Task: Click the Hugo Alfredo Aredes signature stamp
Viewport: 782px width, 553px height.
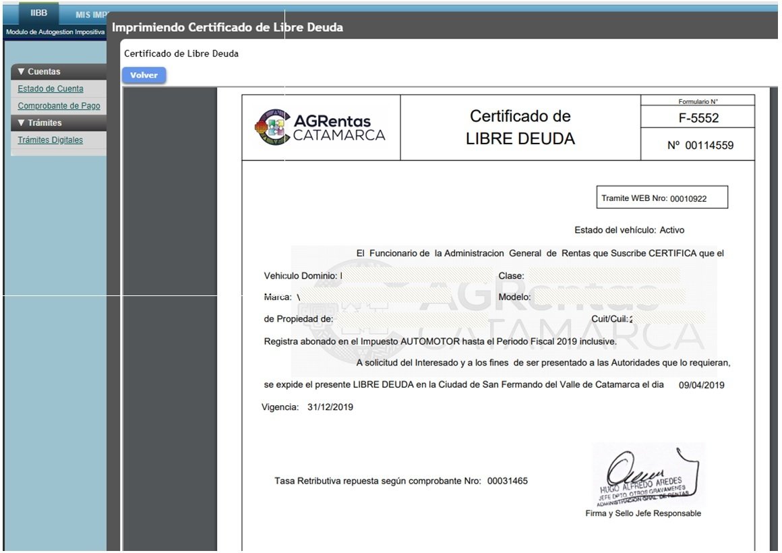Action: tap(649, 475)
